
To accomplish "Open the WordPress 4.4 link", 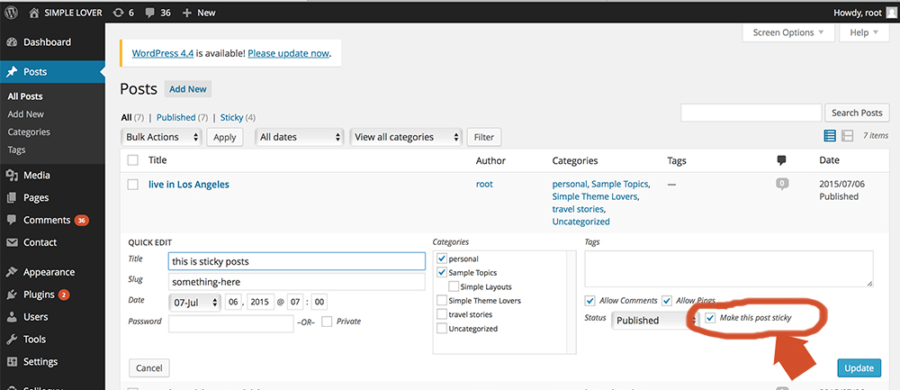I will pyautogui.click(x=163, y=53).
